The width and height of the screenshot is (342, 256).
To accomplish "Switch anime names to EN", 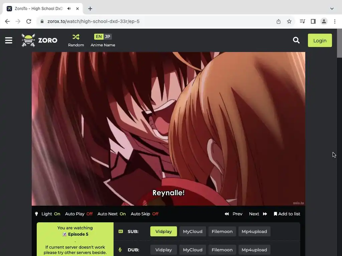I will click(99, 37).
